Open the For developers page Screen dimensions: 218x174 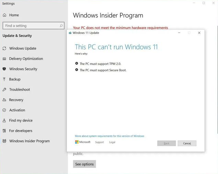pos(21,130)
